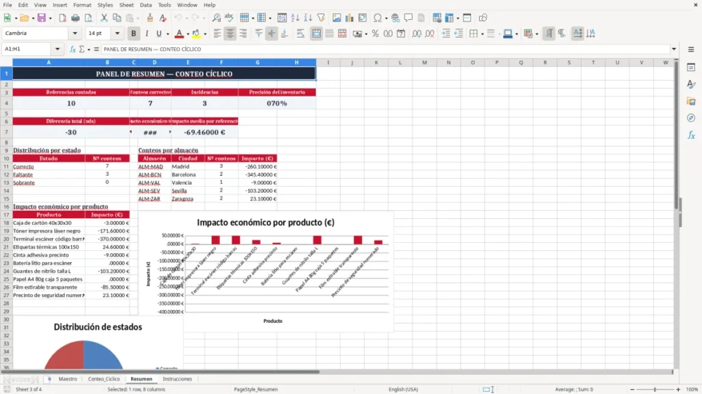Switch to the Instrucciones sheet tab

coord(178,379)
